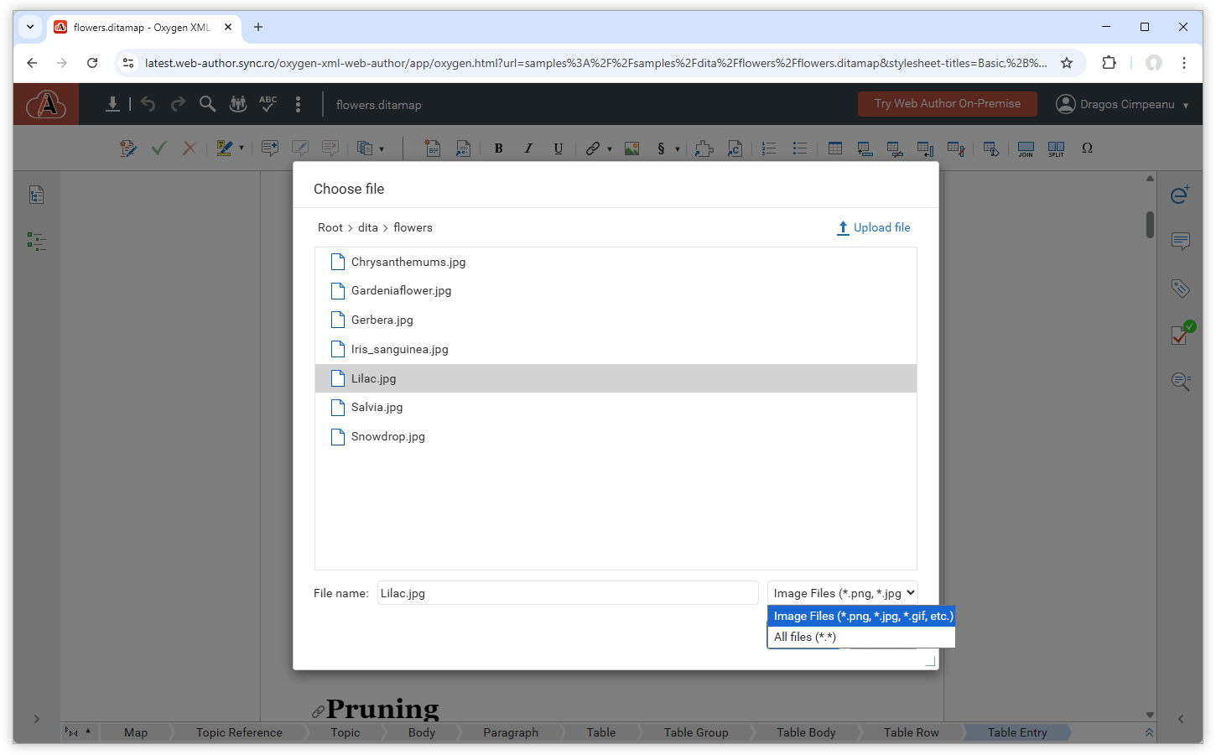Image resolution: width=1216 pixels, height=755 pixels.
Task: Open the file type filter combo box
Action: (x=842, y=593)
